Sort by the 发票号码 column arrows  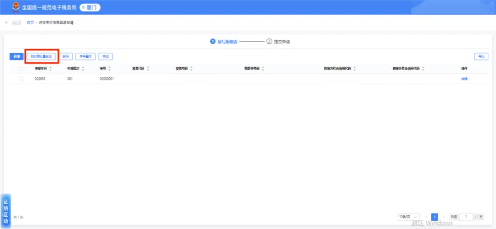tap(192, 69)
